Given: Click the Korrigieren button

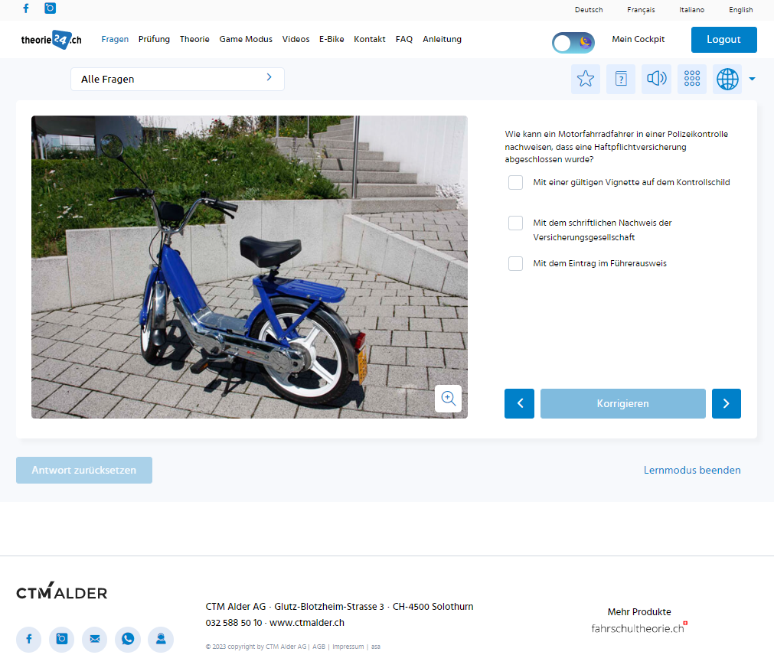Looking at the screenshot, I should tap(623, 403).
